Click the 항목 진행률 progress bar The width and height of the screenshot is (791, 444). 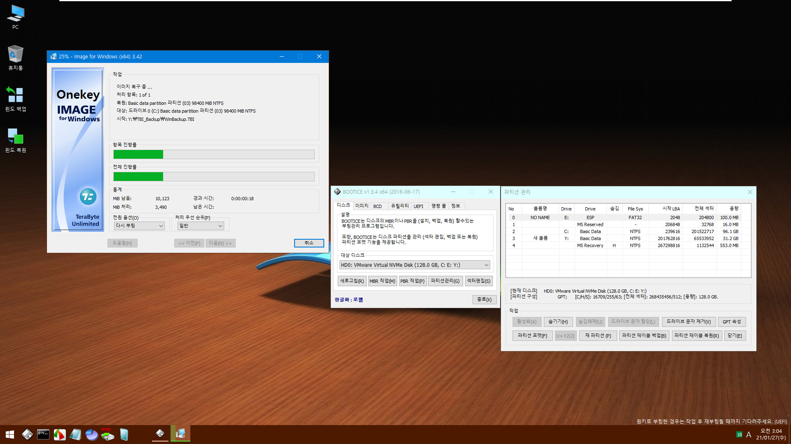pyautogui.click(x=214, y=154)
